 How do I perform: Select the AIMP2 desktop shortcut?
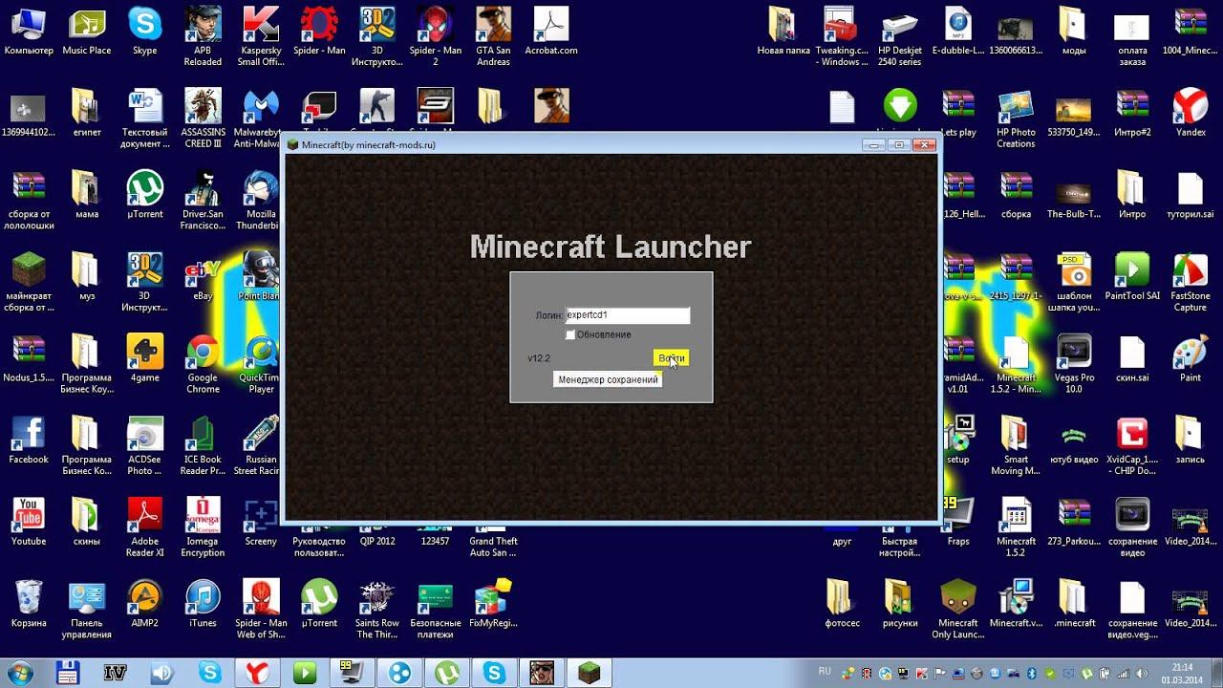click(x=145, y=605)
